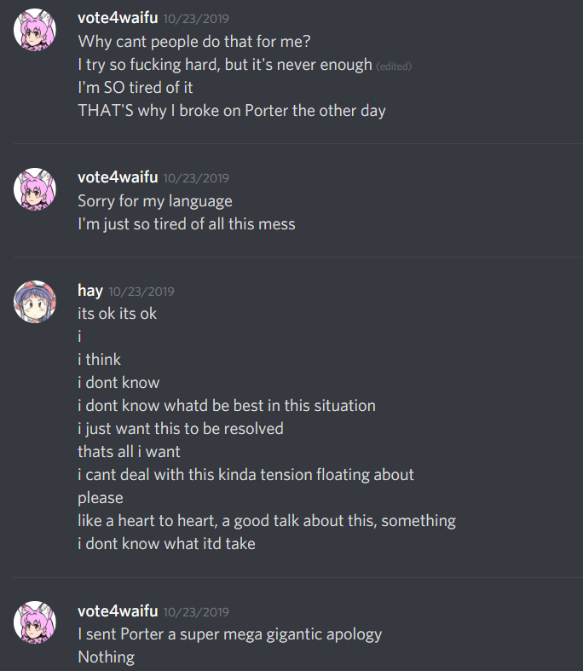Viewport: 583px width, 671px height.
Task: Select message "THAT'S why I broke on Porter"
Action: (232, 111)
